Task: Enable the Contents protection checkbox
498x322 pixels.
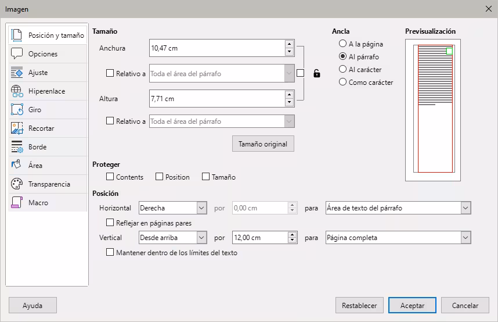Action: pos(110,177)
